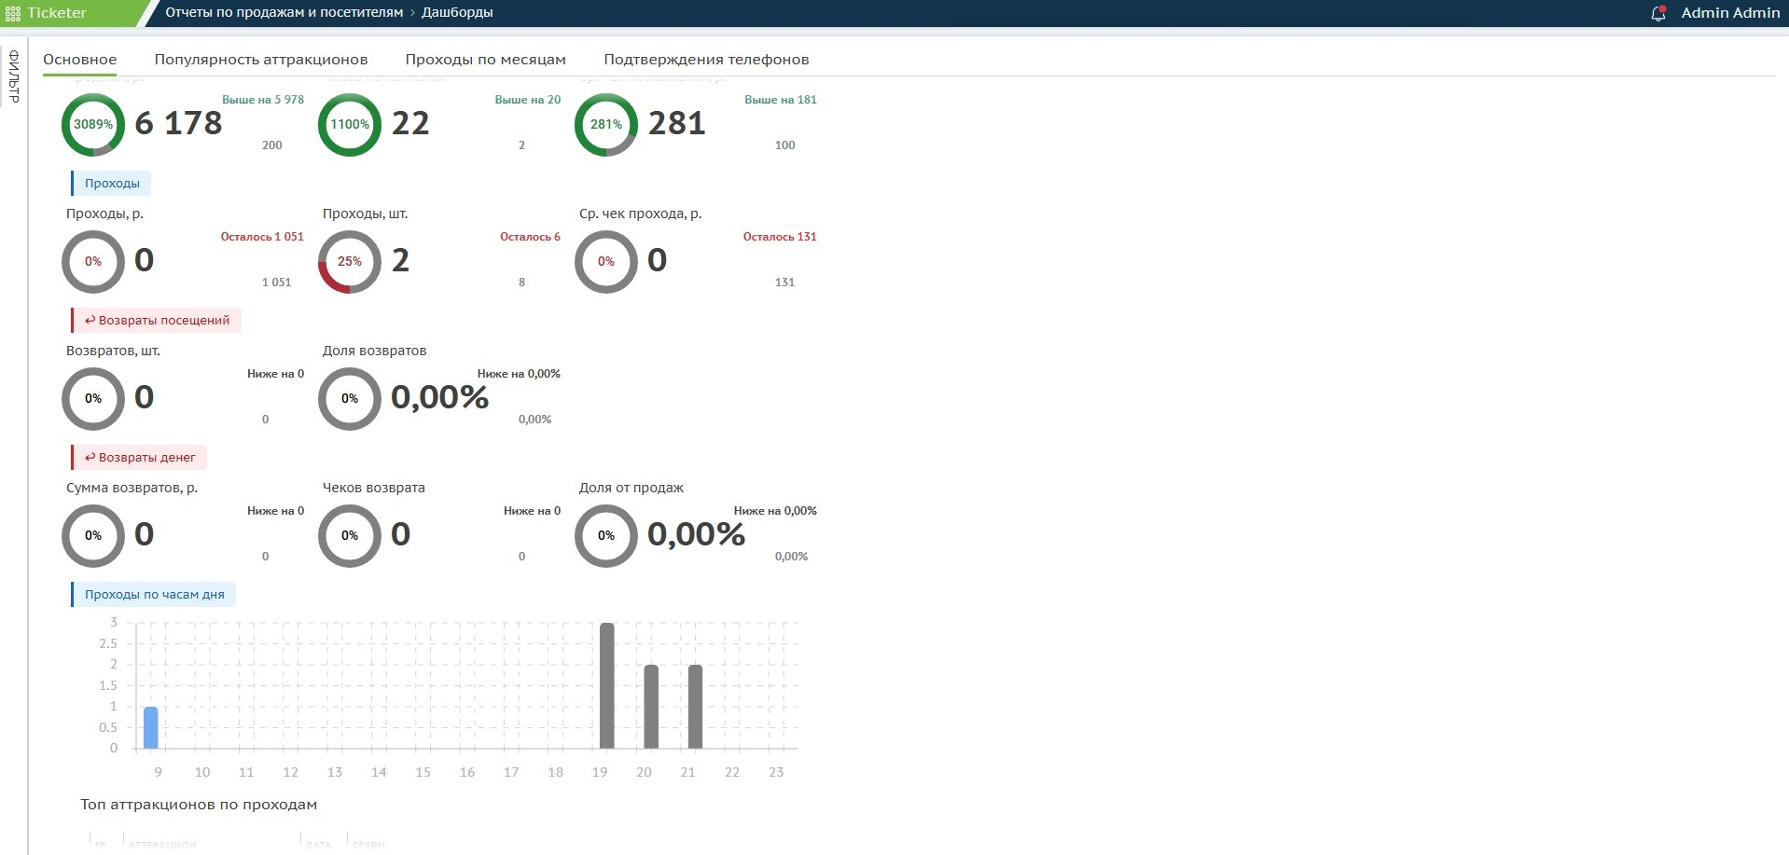This screenshot has height=855, width=1789.
Task: Open the Проходы по месяцам tab
Action: pyautogui.click(x=485, y=59)
